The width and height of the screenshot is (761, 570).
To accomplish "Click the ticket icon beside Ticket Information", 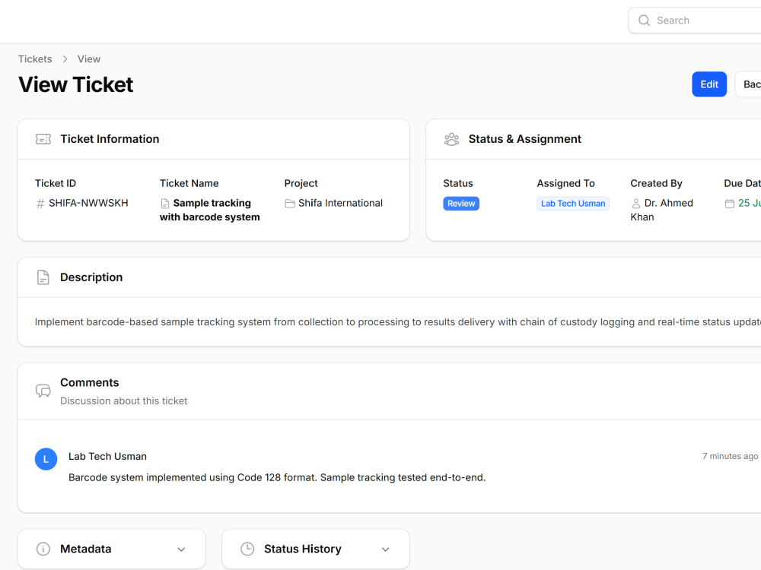I will 43,139.
